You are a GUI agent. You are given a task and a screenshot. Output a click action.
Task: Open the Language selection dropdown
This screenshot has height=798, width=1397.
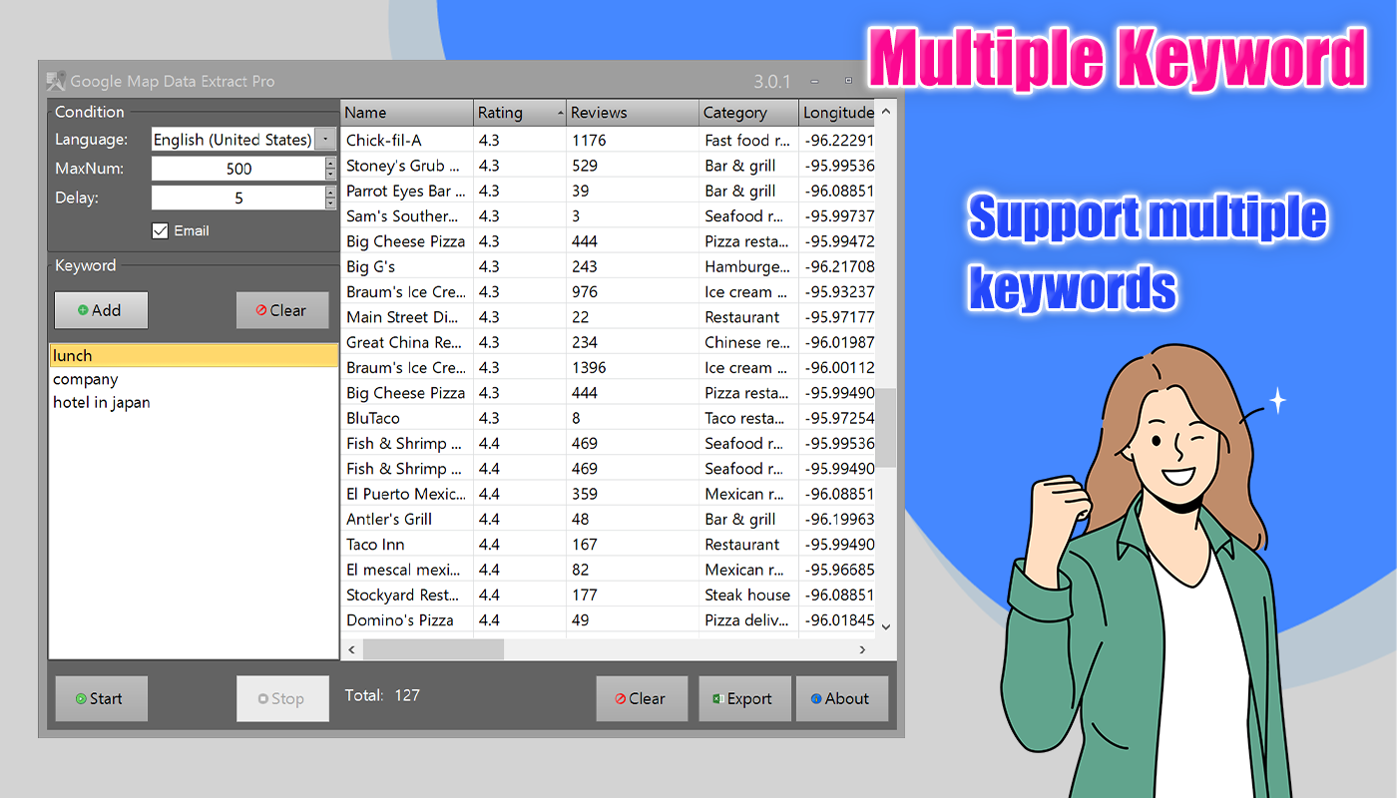coord(325,139)
